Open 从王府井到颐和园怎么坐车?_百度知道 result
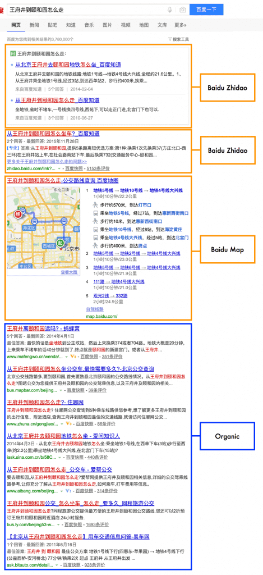This screenshot has height=575, width=263. click(53, 134)
